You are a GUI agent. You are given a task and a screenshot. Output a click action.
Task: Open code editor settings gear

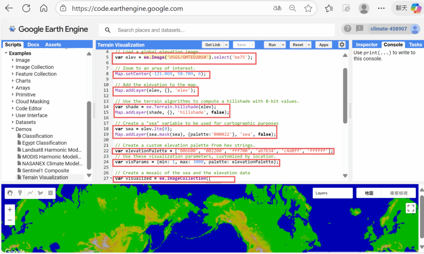point(342,45)
